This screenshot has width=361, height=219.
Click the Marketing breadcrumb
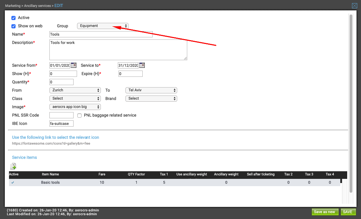[13, 6]
